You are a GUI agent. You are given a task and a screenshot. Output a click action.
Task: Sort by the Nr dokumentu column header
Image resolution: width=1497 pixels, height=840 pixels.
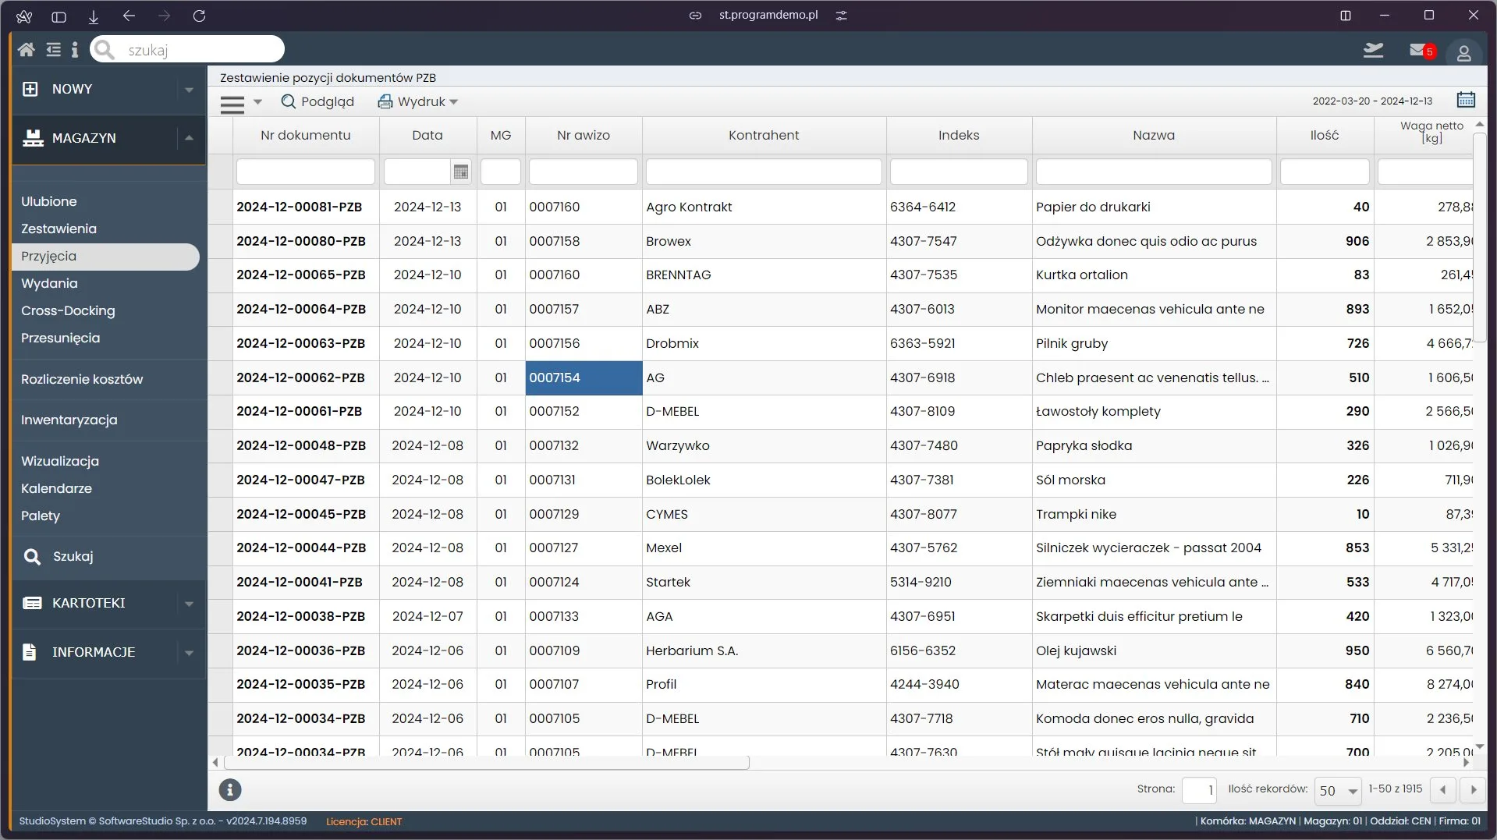tap(306, 135)
